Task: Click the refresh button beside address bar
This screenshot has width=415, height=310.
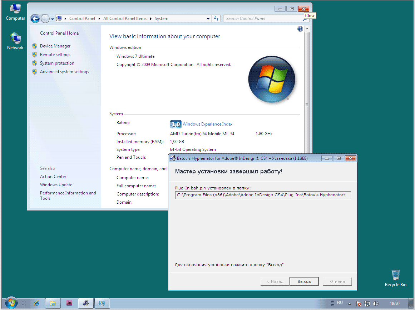Action: click(x=216, y=19)
